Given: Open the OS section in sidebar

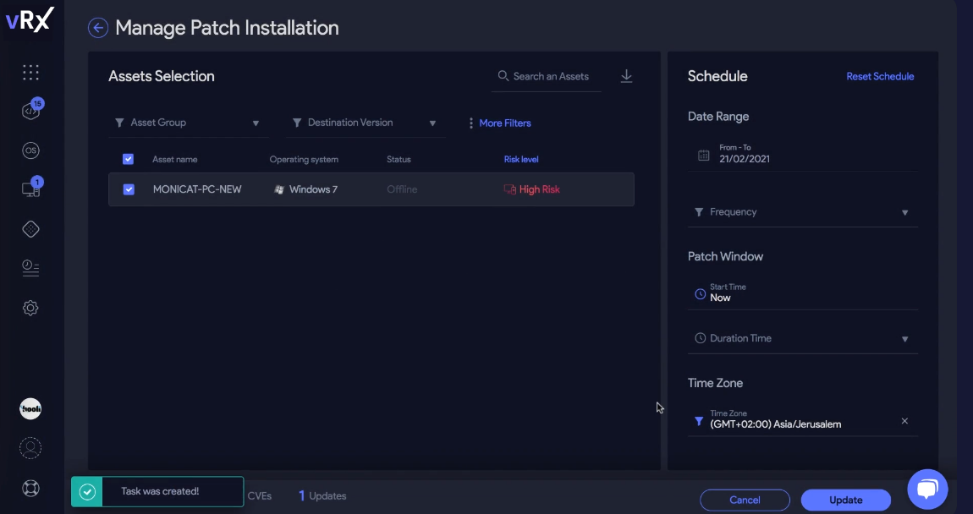Looking at the screenshot, I should 30,150.
